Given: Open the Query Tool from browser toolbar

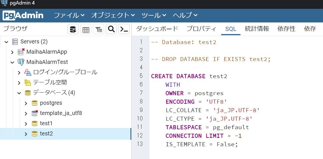Looking at the screenshot, I should tap(73, 29).
